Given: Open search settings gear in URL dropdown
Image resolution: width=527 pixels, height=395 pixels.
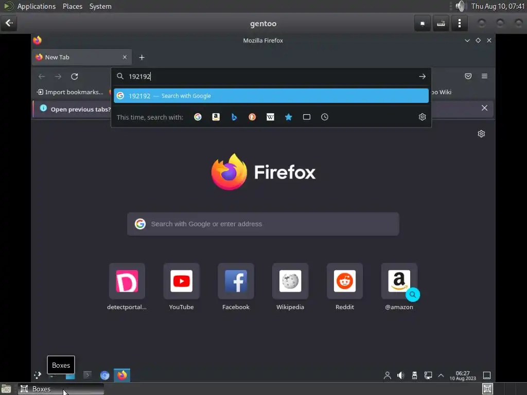Looking at the screenshot, I should [422, 117].
